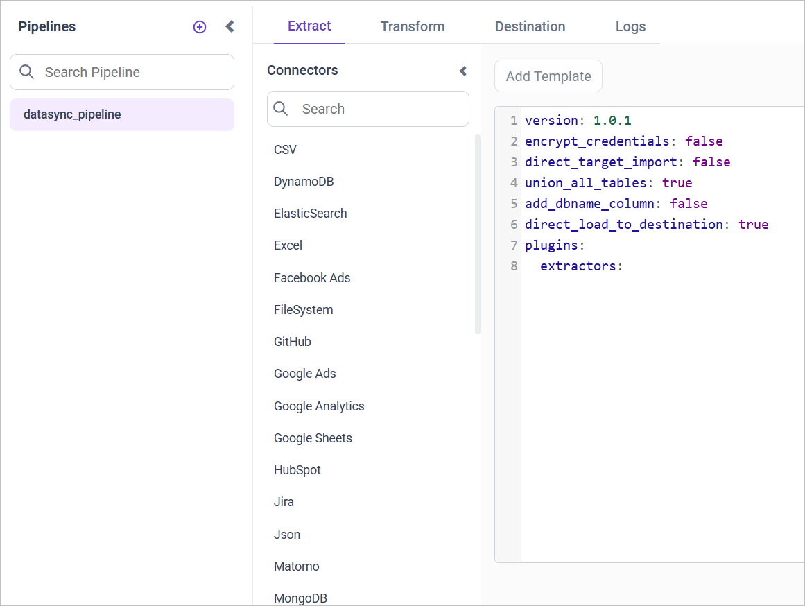The width and height of the screenshot is (805, 606).
Task: Focus the Connectors search field
Action: 379,109
